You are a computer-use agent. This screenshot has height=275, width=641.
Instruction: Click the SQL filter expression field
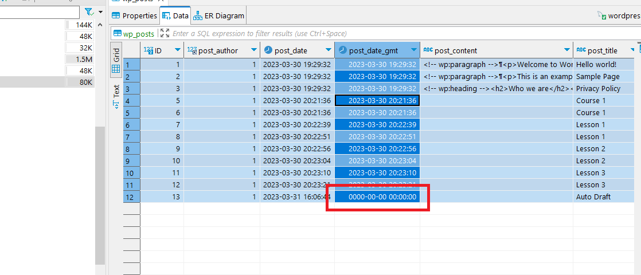pyautogui.click(x=260, y=34)
